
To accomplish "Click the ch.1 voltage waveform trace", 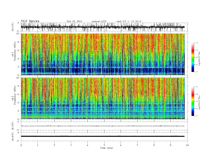I will pyautogui.click(x=103, y=27).
